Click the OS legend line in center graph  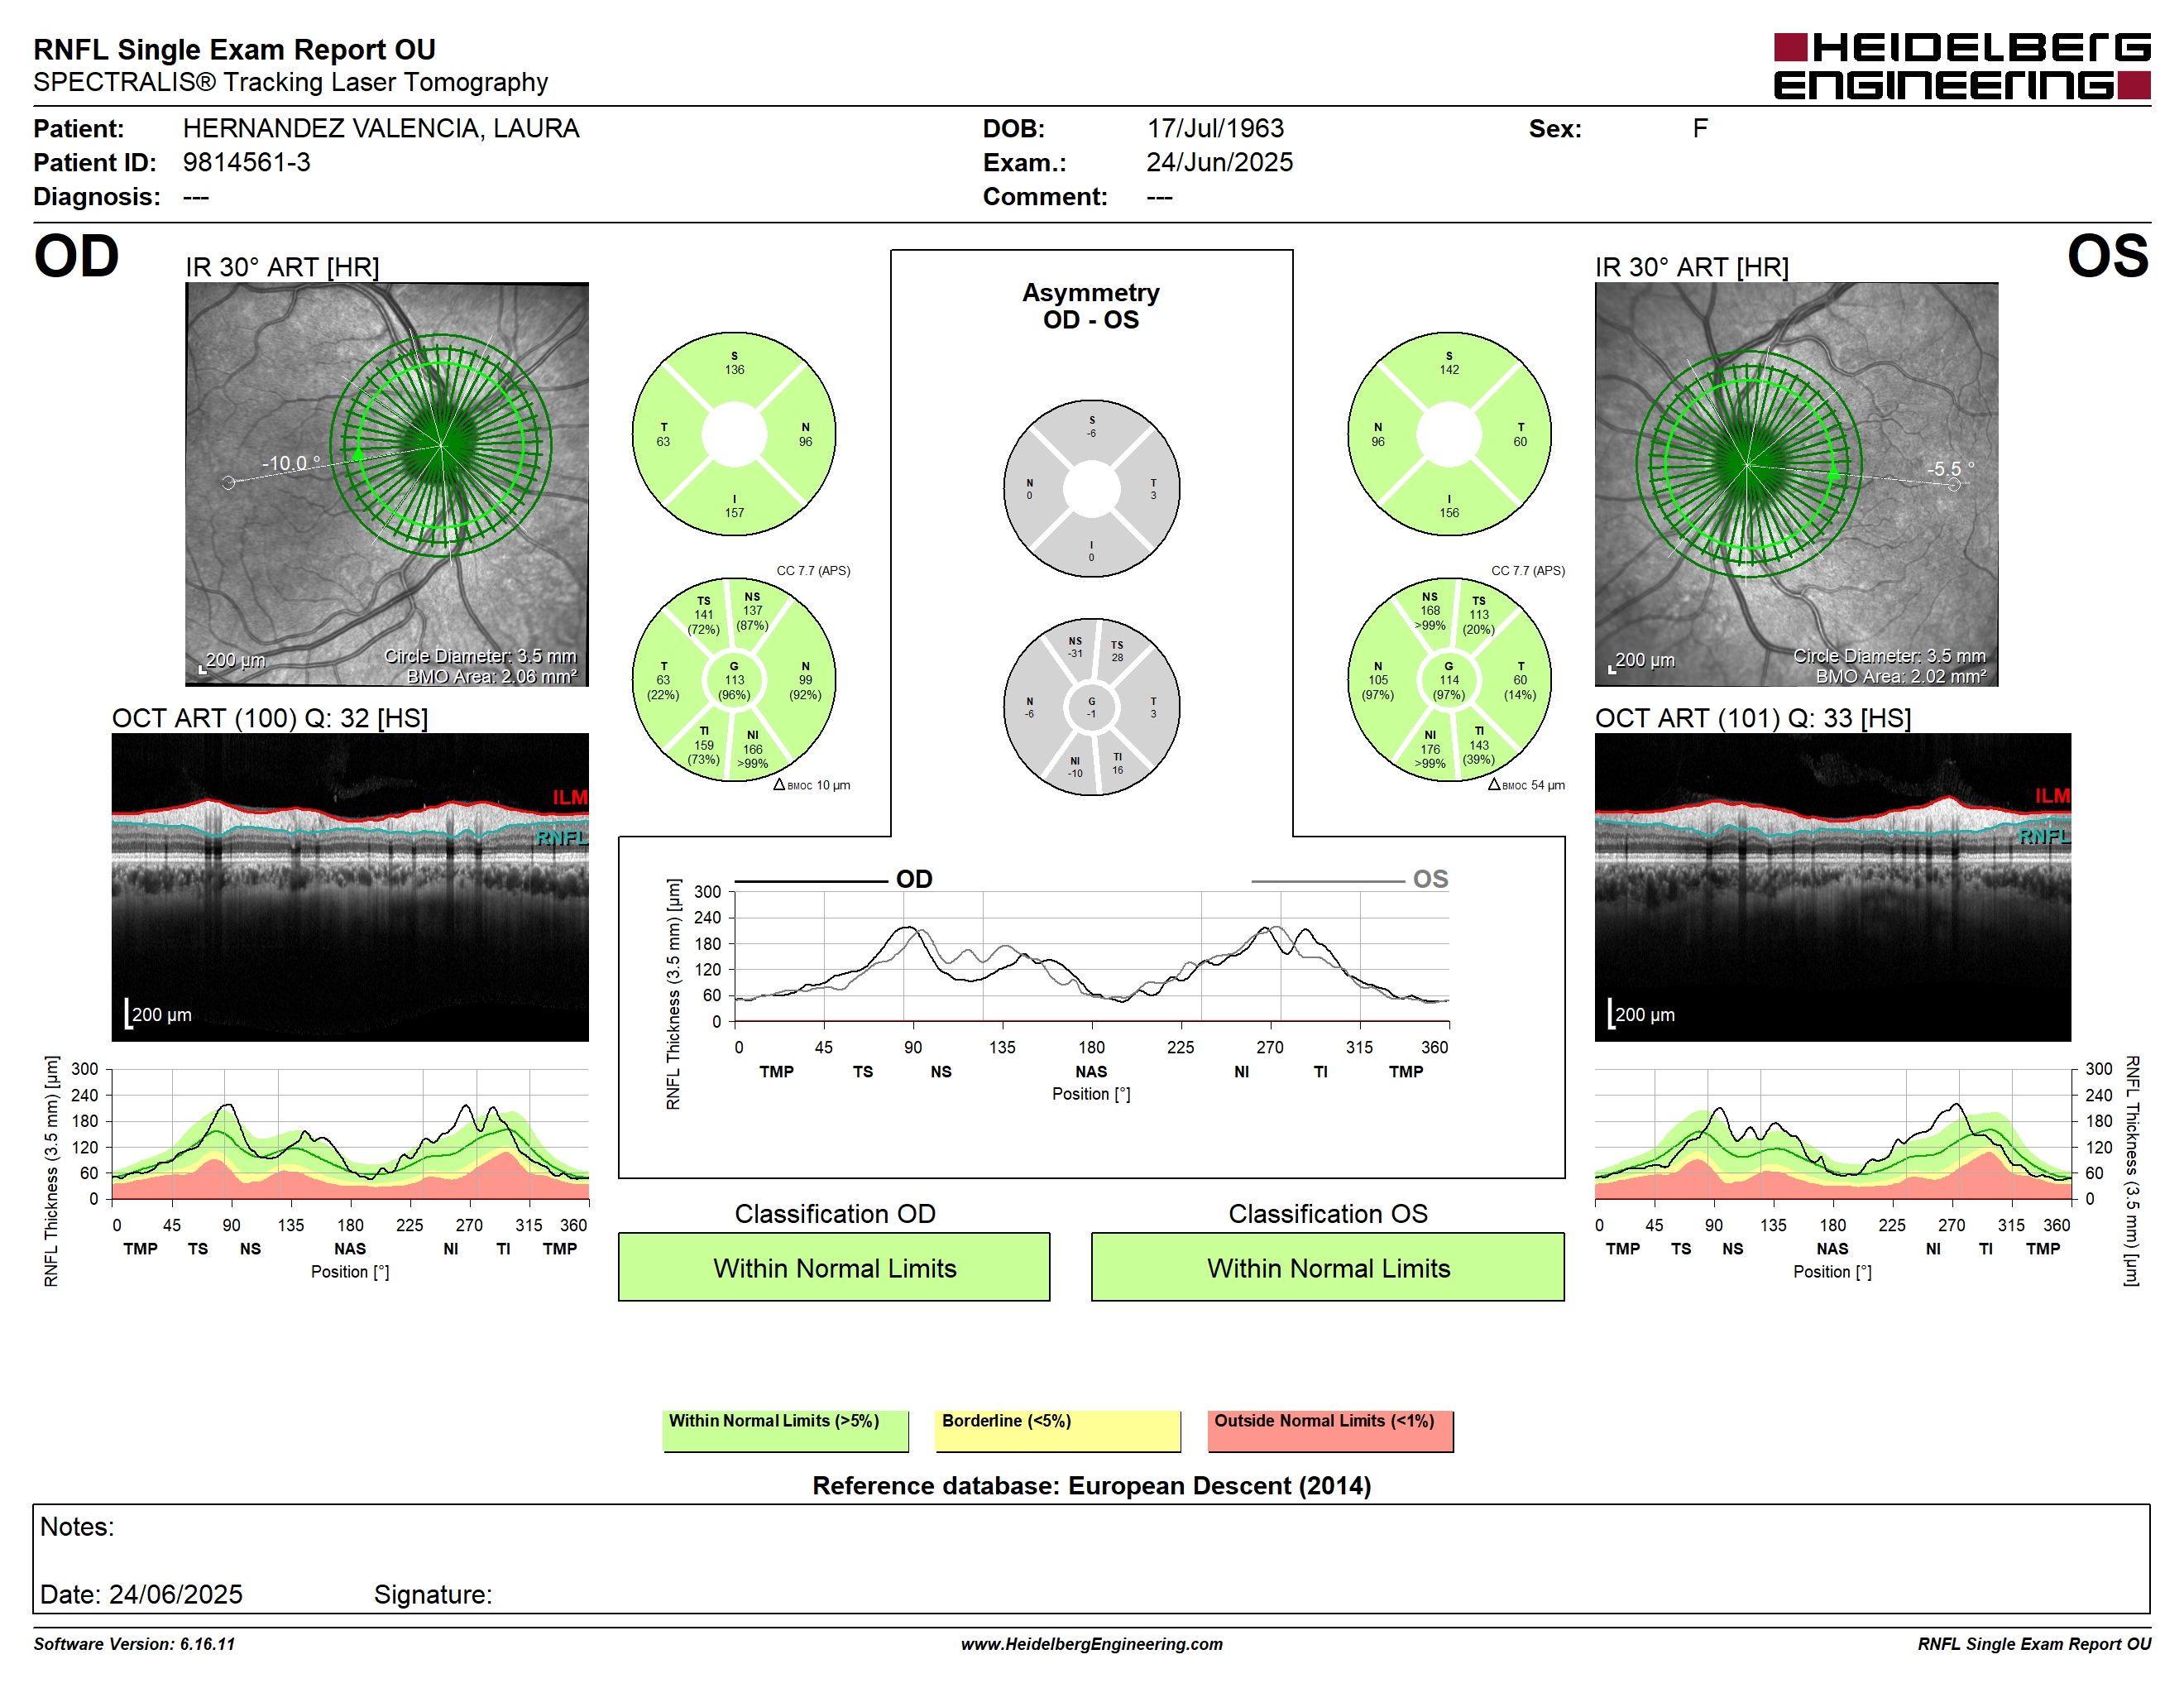coord(1328,881)
